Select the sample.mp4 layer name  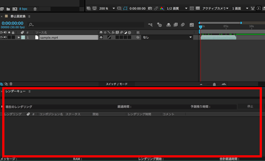(x=68, y=38)
